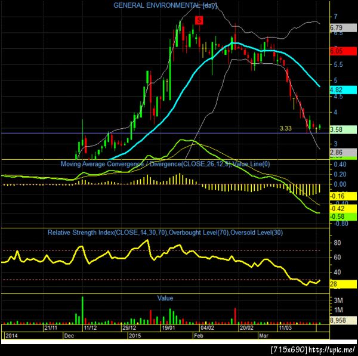Image resolution: width=358 pixels, height=356 pixels.
Task: Click the 29/12 date axis label
Action: coord(129,328)
